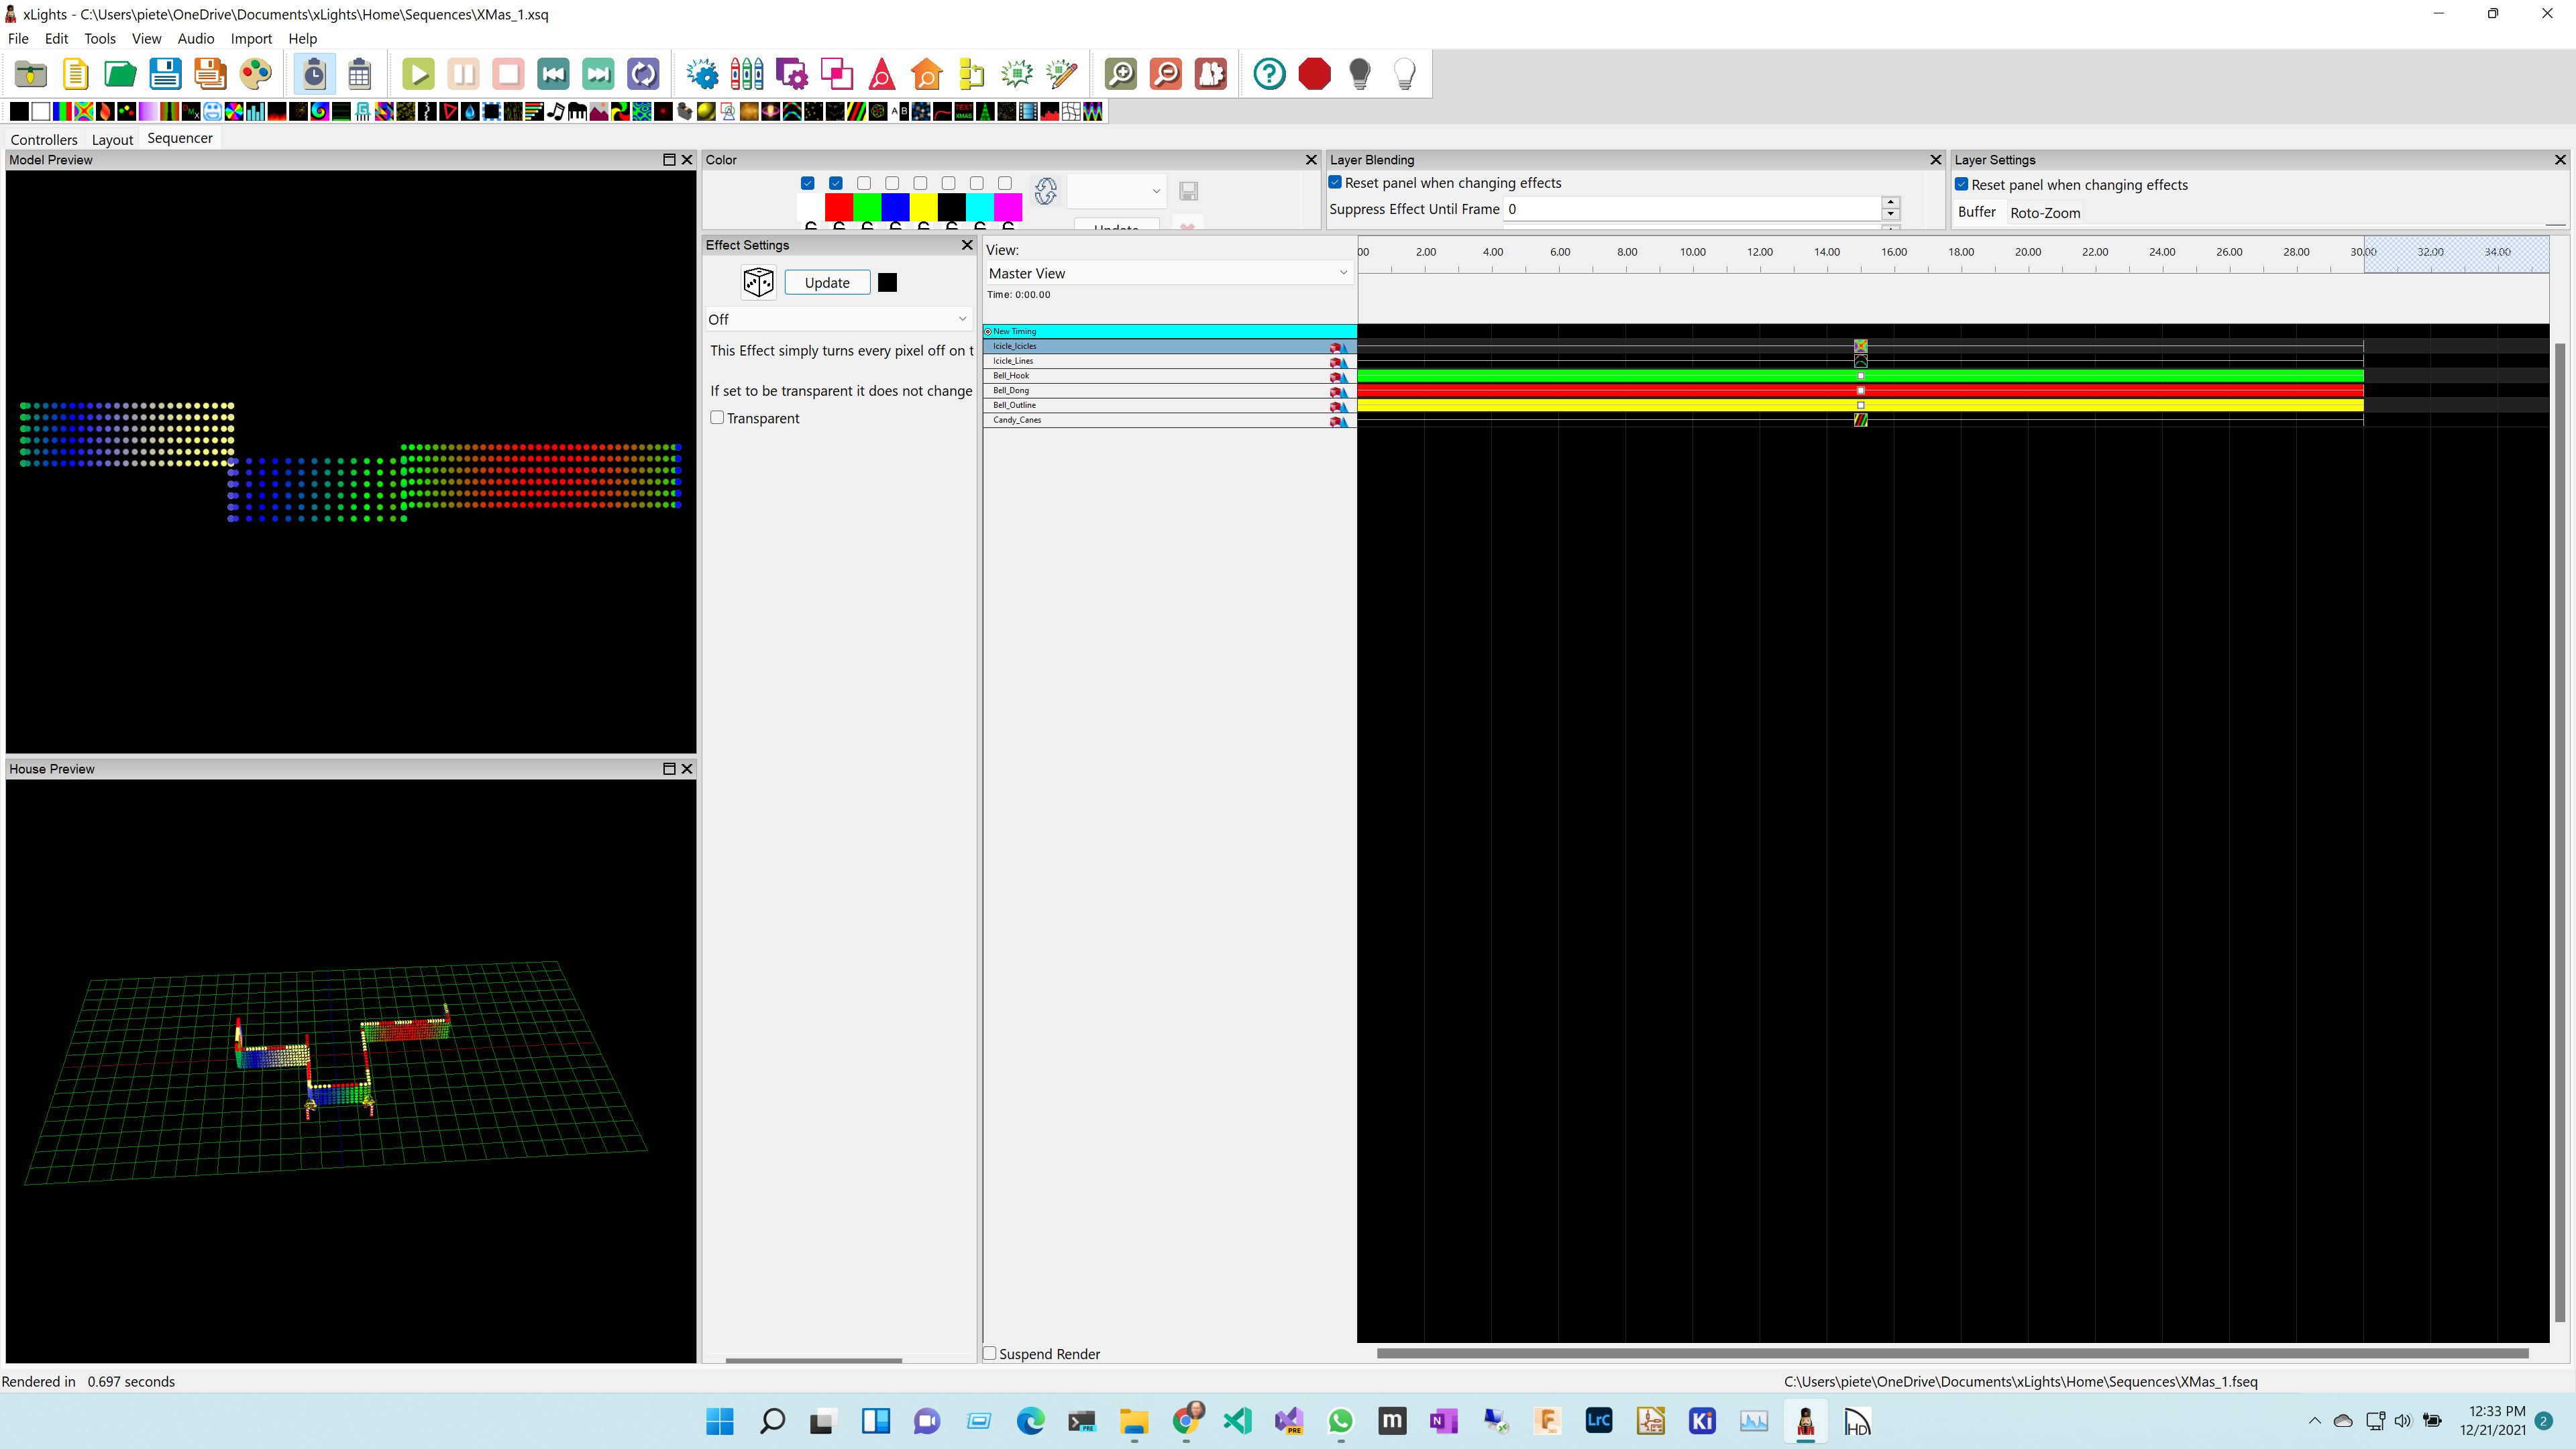Enable the Transparent checkbox
The width and height of the screenshot is (2576, 1449).
coord(717,418)
